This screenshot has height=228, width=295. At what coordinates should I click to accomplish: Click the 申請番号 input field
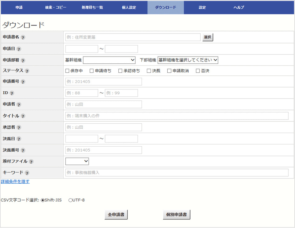(x=103, y=82)
